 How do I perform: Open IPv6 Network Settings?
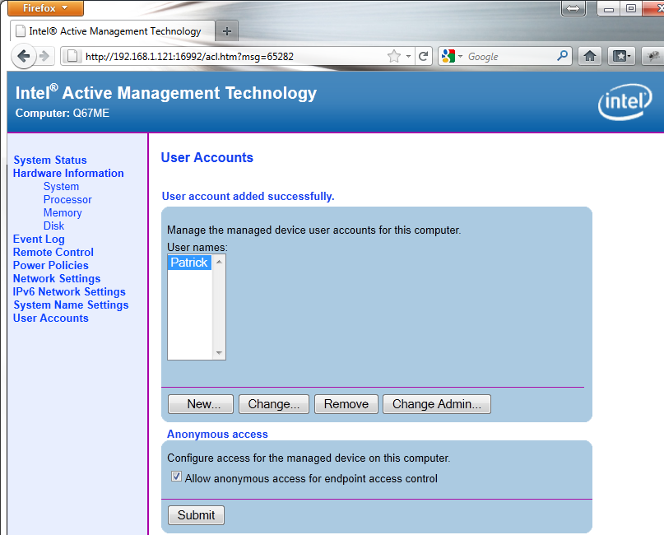coord(69,292)
